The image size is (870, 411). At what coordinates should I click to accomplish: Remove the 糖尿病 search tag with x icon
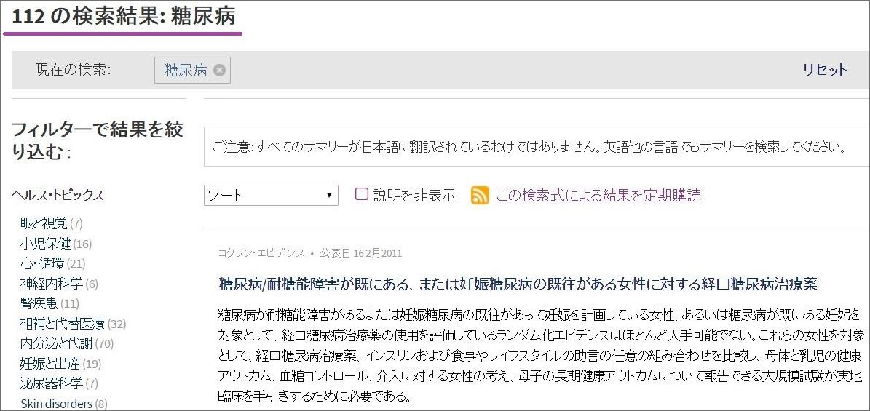[x=219, y=71]
